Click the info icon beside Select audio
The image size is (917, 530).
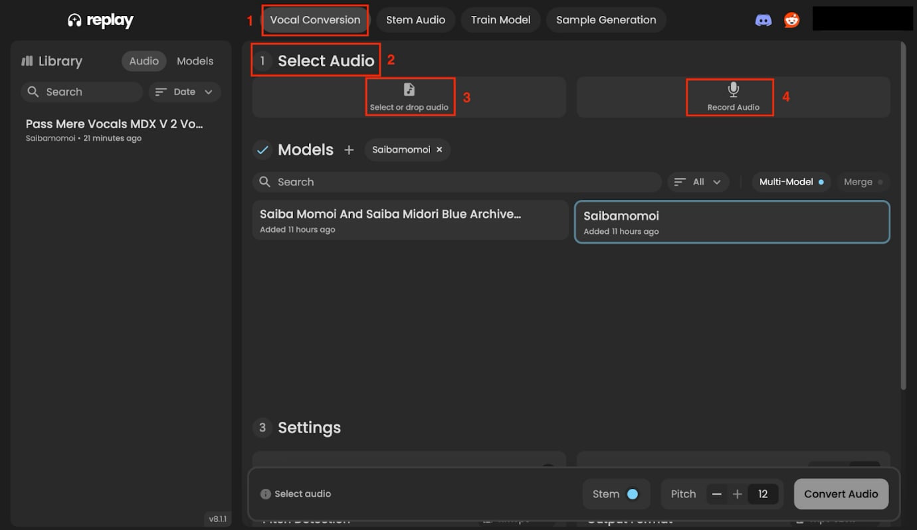[x=265, y=494]
